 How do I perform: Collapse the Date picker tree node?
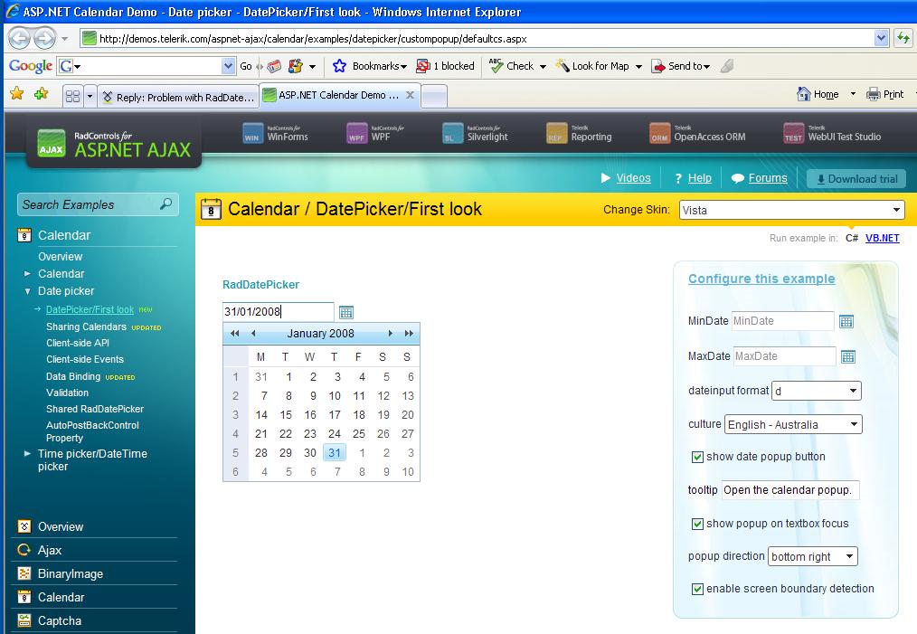(x=27, y=291)
